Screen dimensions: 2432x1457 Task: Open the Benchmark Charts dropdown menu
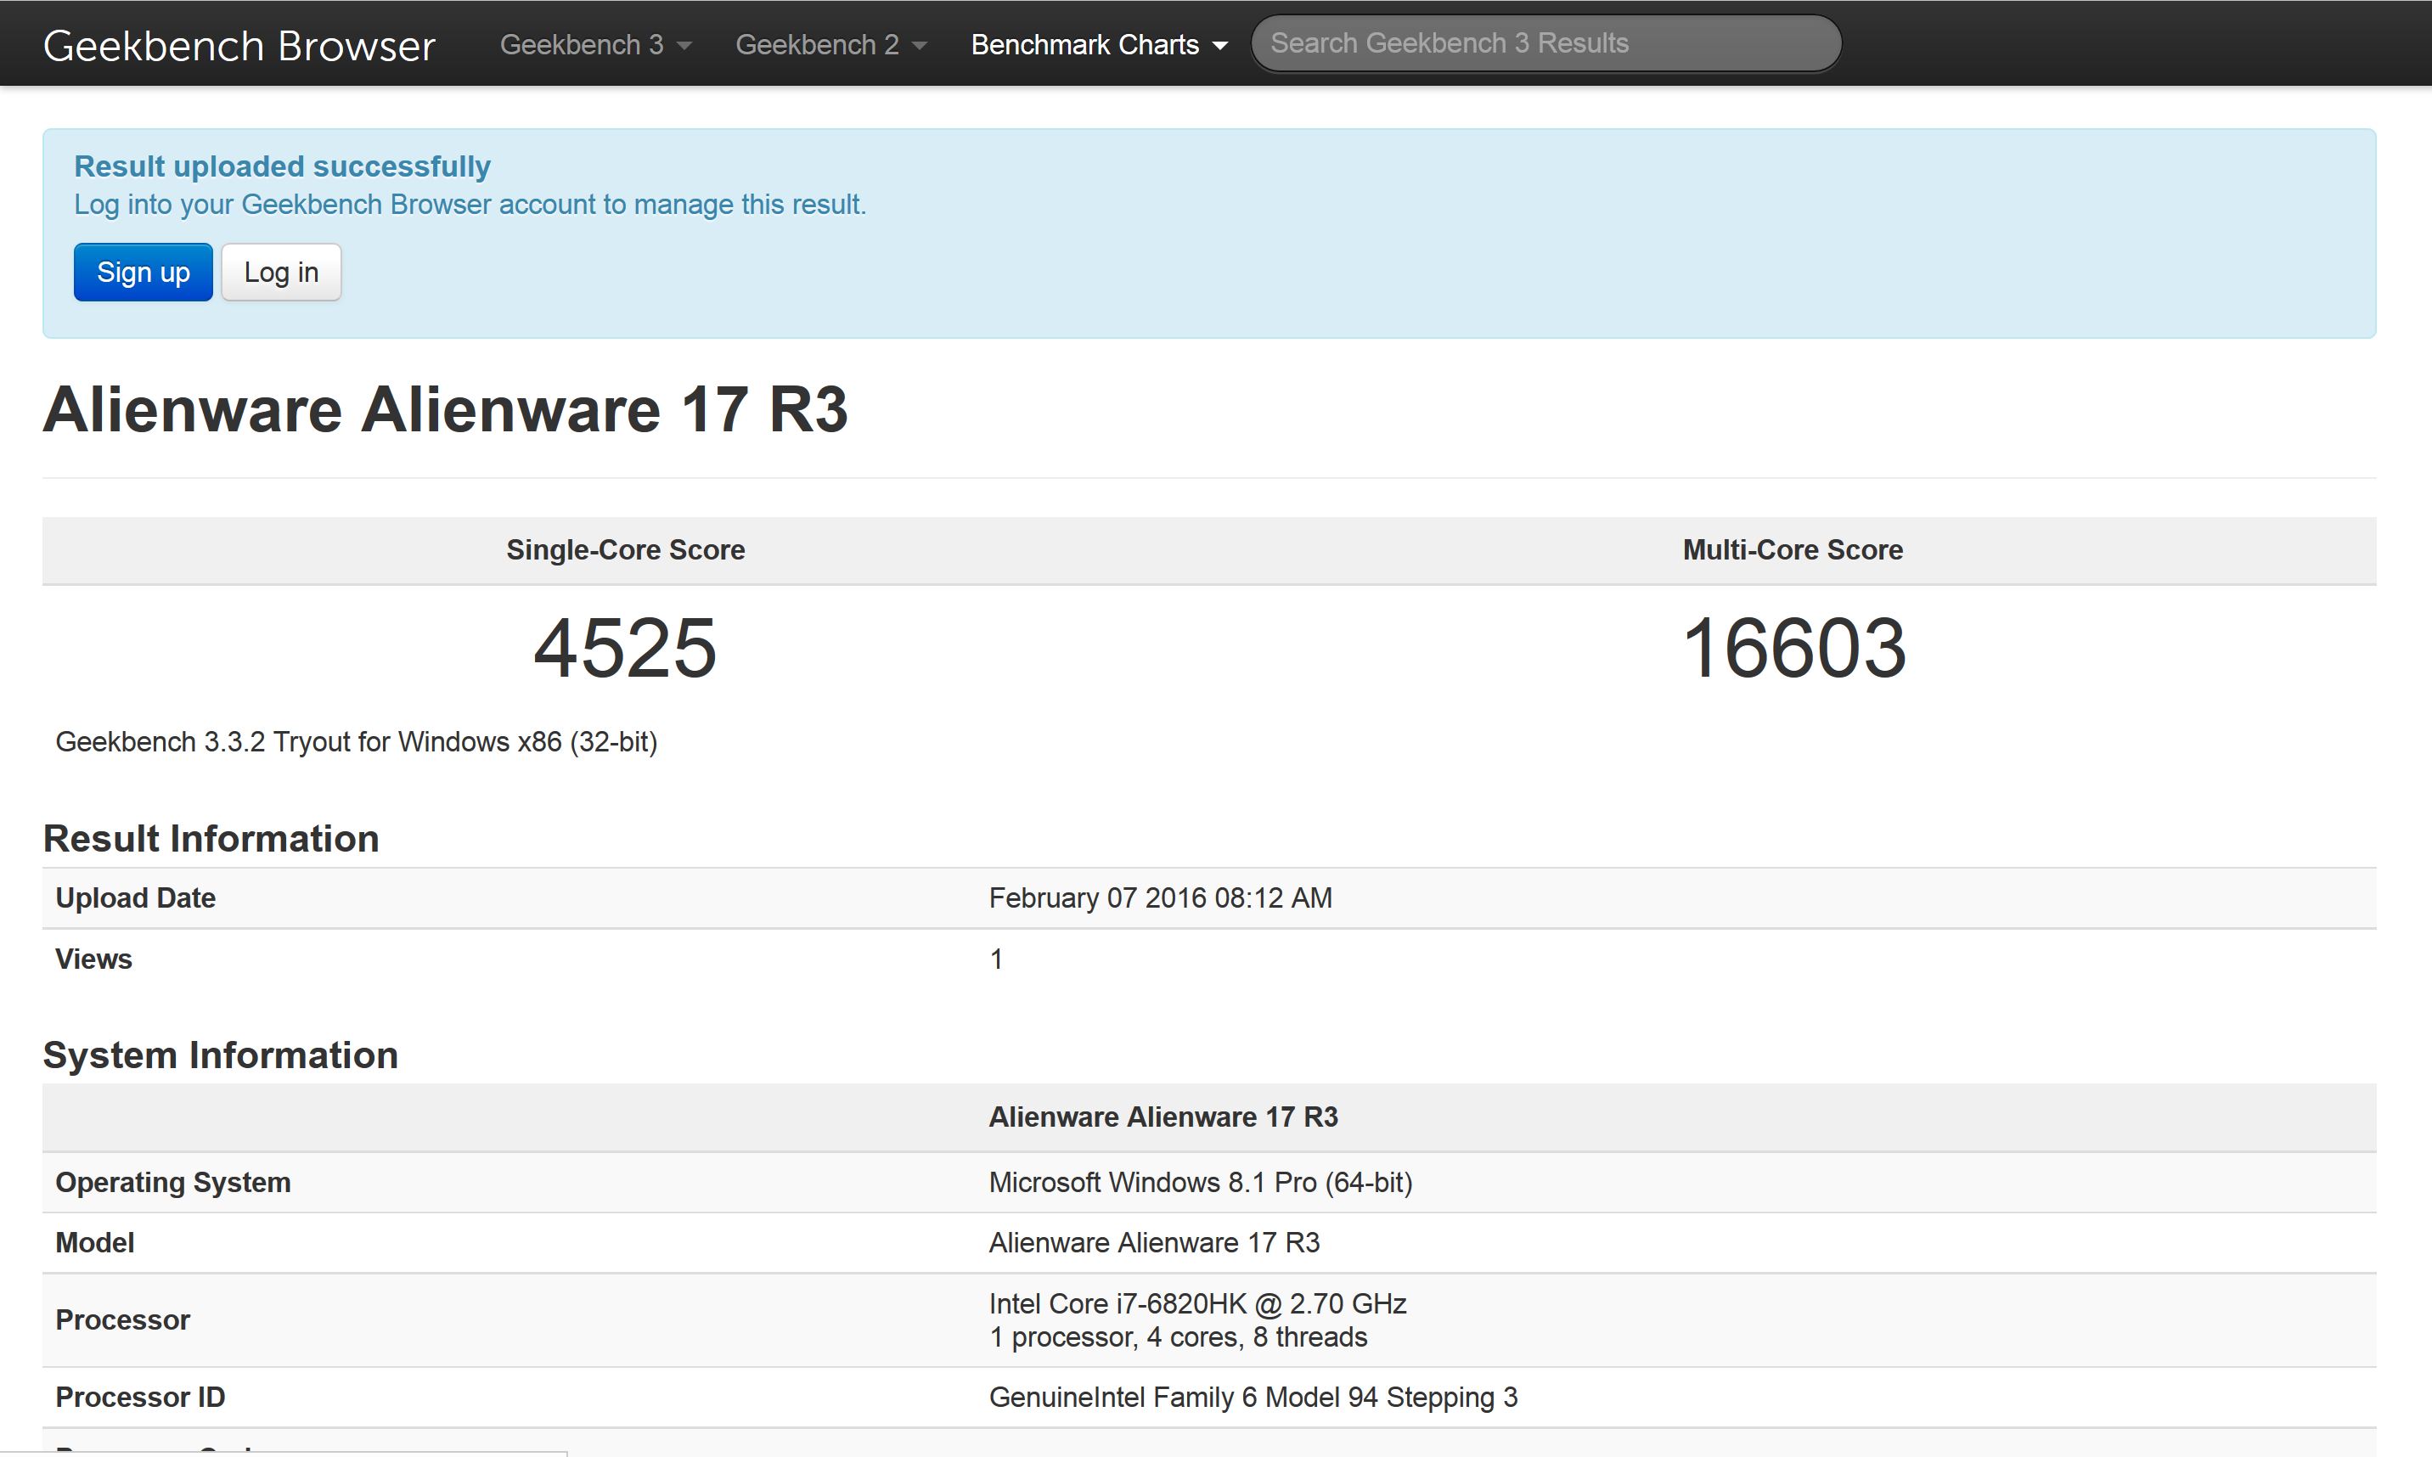tap(1099, 44)
